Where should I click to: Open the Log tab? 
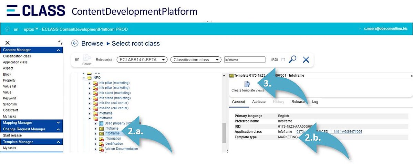click(x=315, y=102)
